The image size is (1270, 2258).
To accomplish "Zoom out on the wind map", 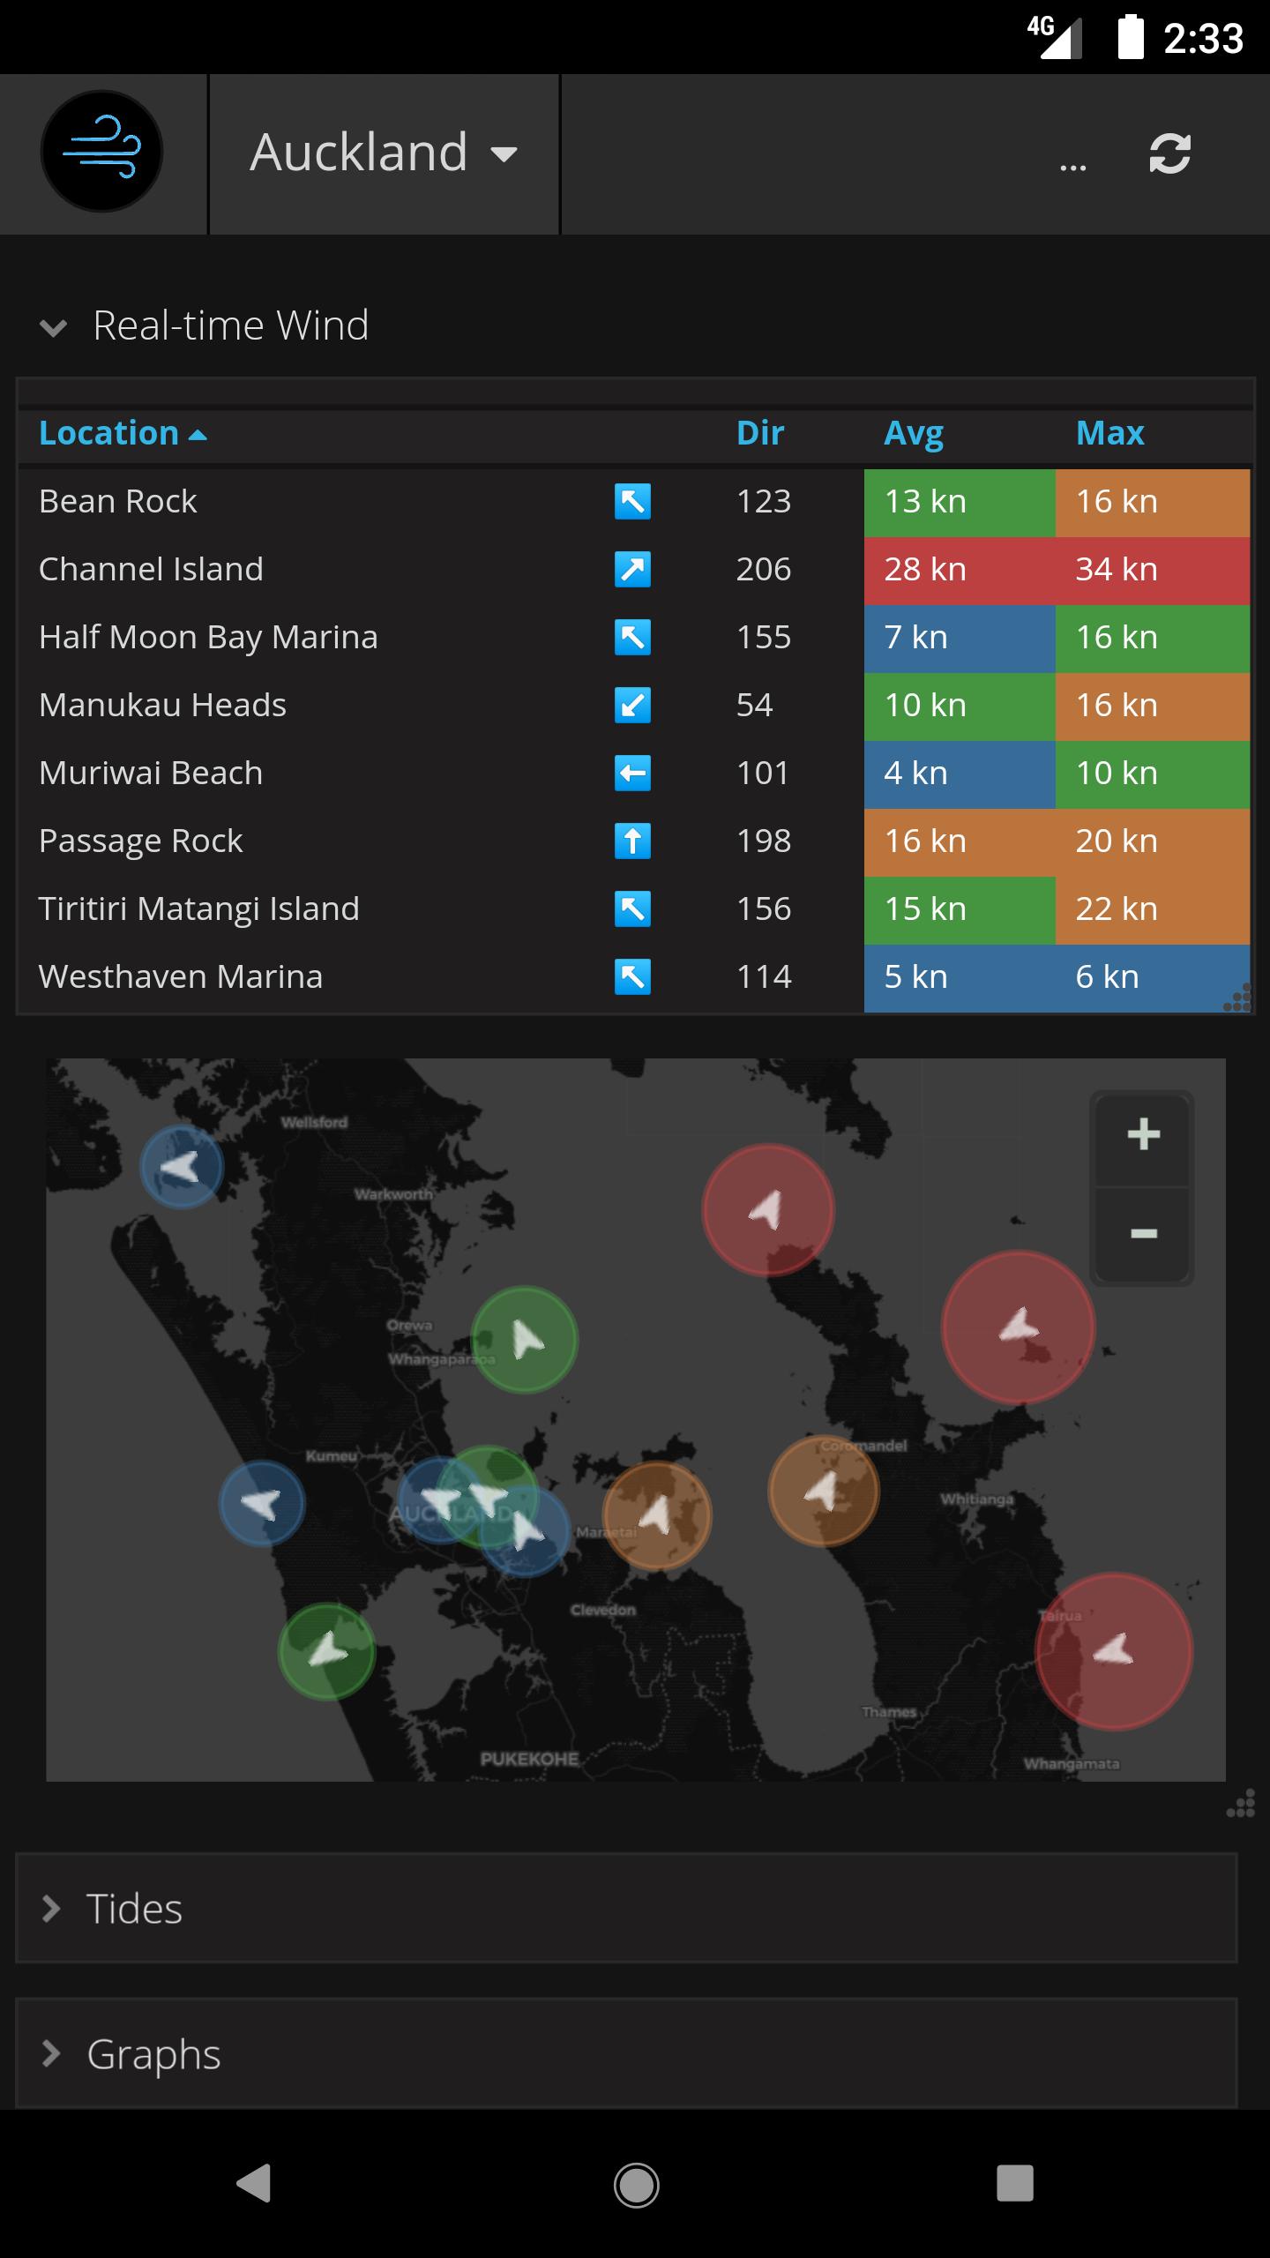I will pos(1143,1234).
